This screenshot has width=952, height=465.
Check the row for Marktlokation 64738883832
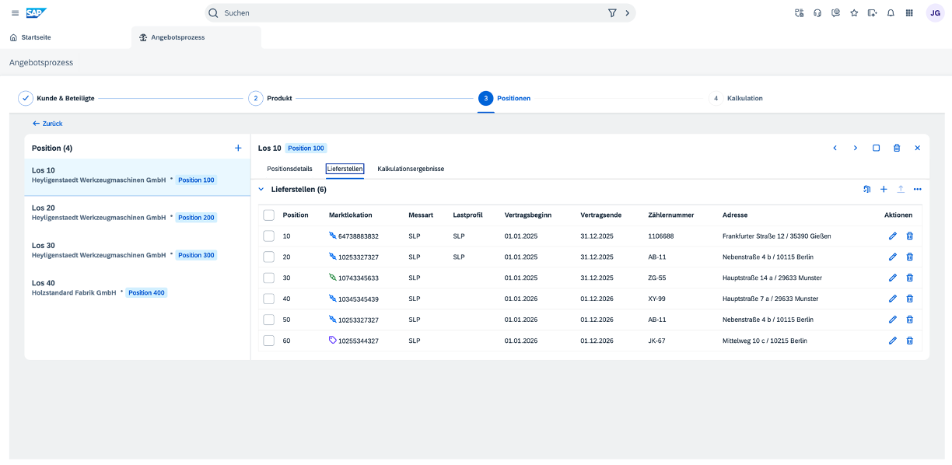[269, 236]
